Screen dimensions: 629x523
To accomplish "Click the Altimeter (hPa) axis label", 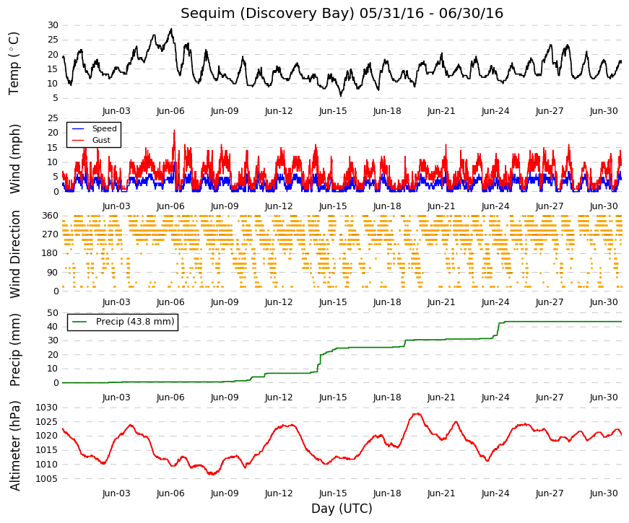I will [x=14, y=445].
